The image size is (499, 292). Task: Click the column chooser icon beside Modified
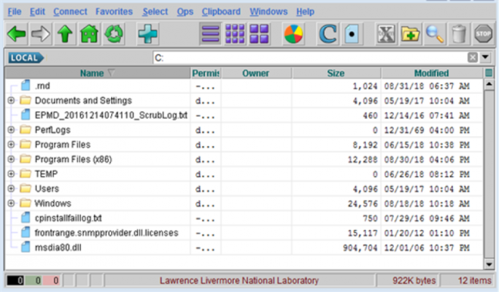[489, 73]
